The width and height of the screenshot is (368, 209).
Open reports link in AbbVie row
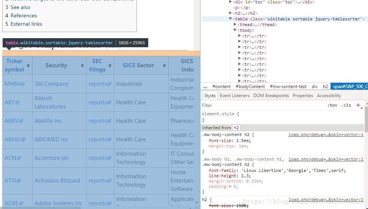(100, 121)
